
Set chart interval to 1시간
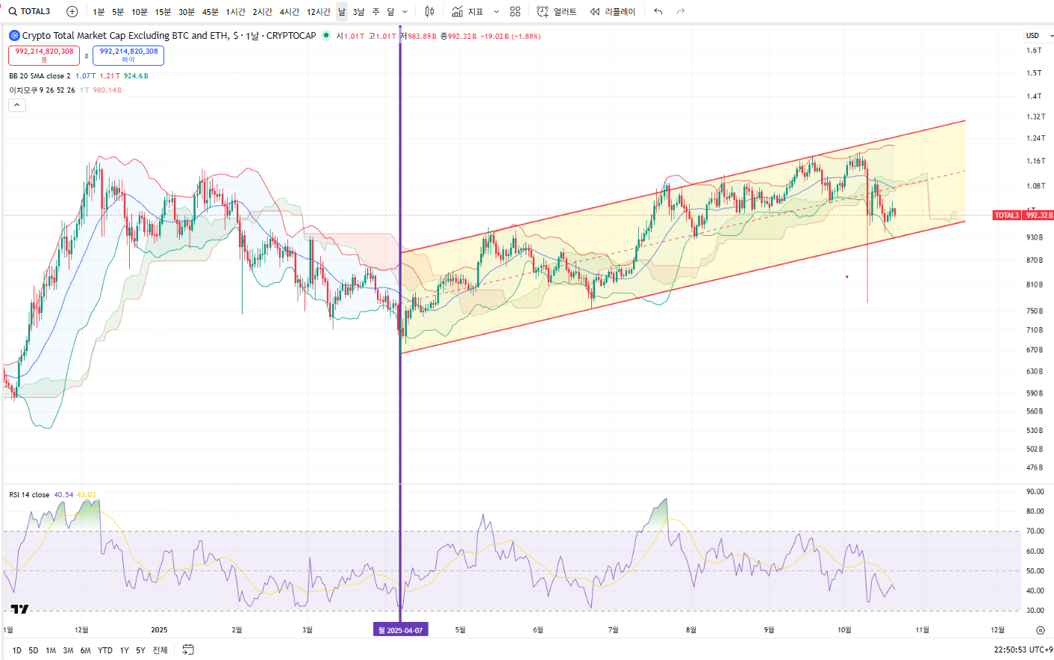pos(236,12)
